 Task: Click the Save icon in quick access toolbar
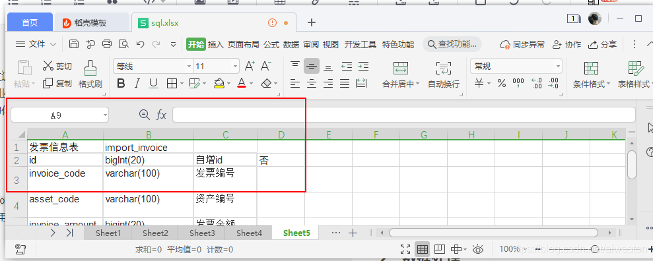tap(74, 44)
